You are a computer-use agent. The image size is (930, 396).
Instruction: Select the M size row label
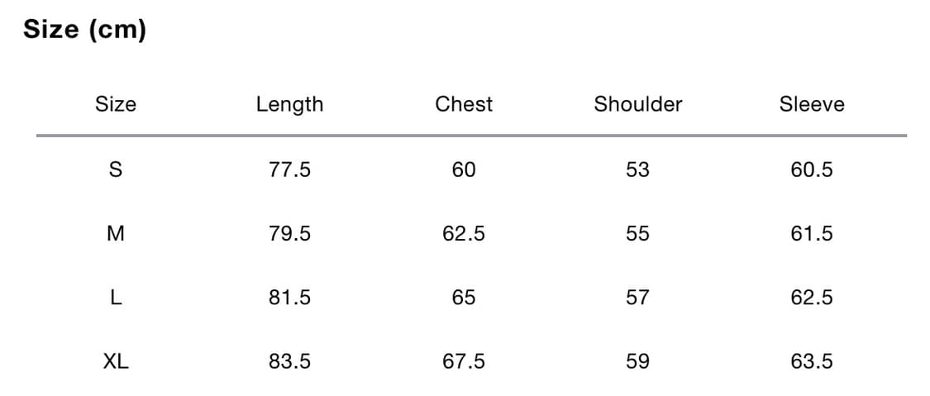coord(116,234)
